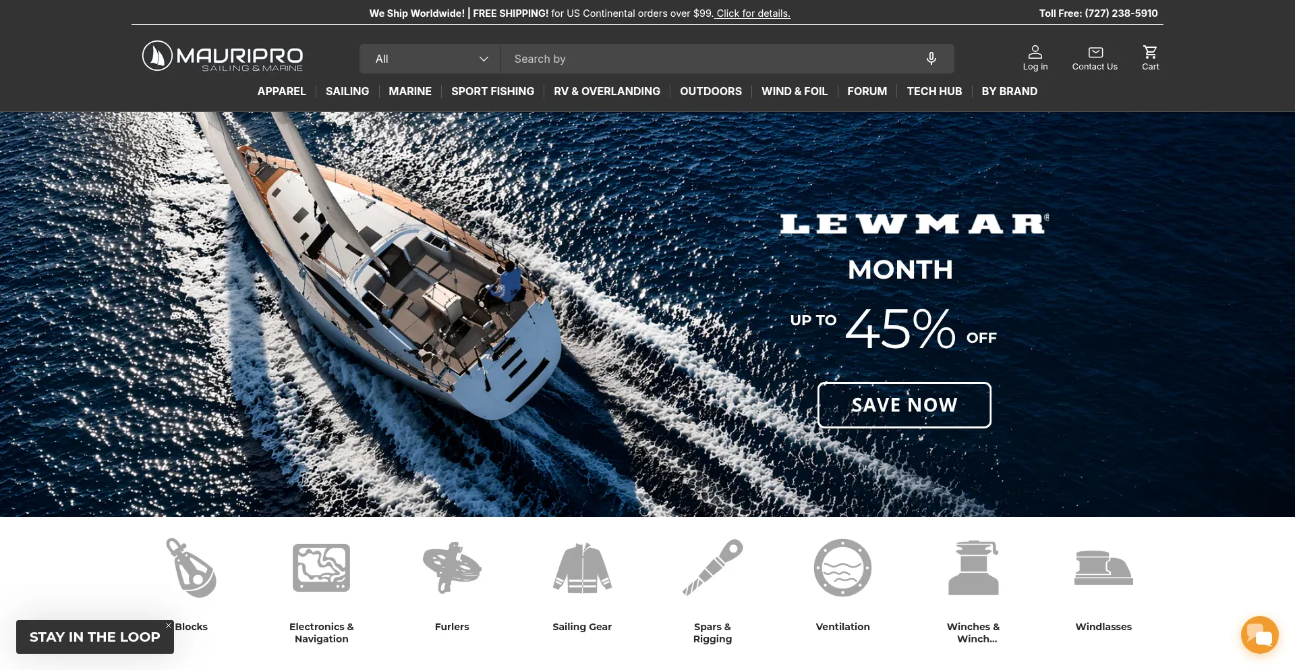Click the LEWMAR logo on the banner

915,224
